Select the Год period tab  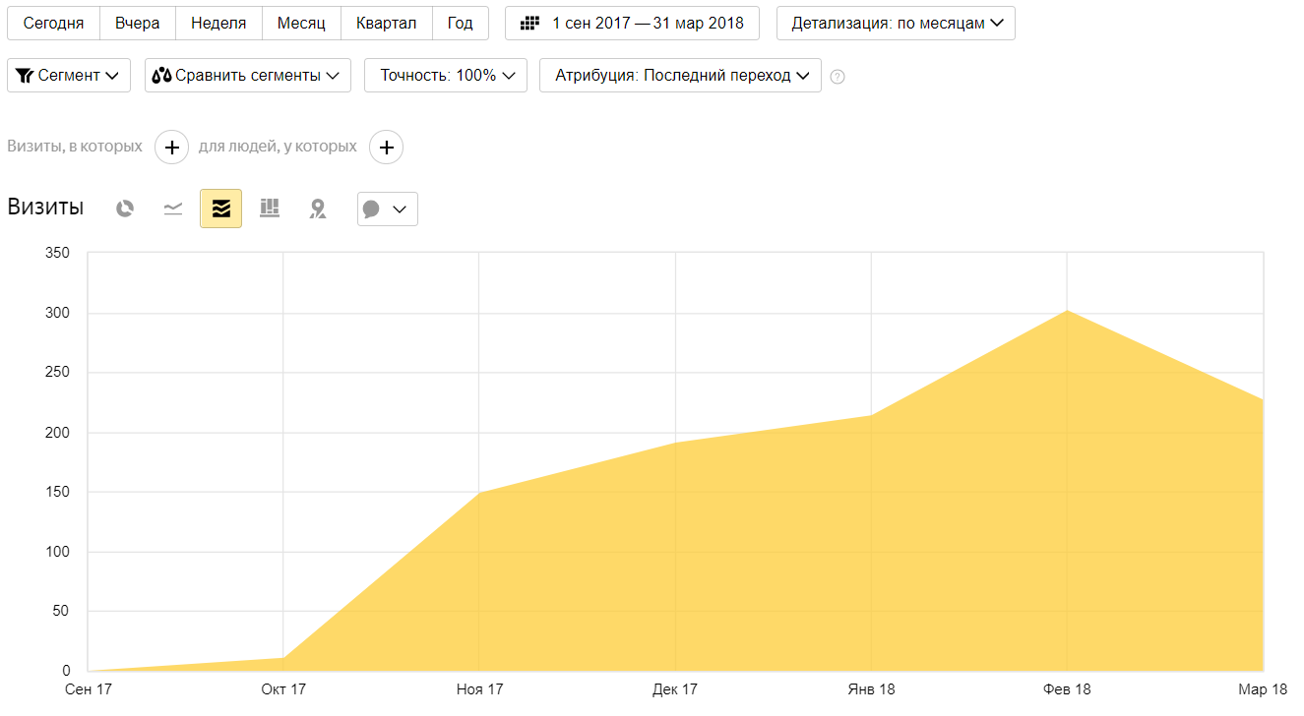click(461, 23)
